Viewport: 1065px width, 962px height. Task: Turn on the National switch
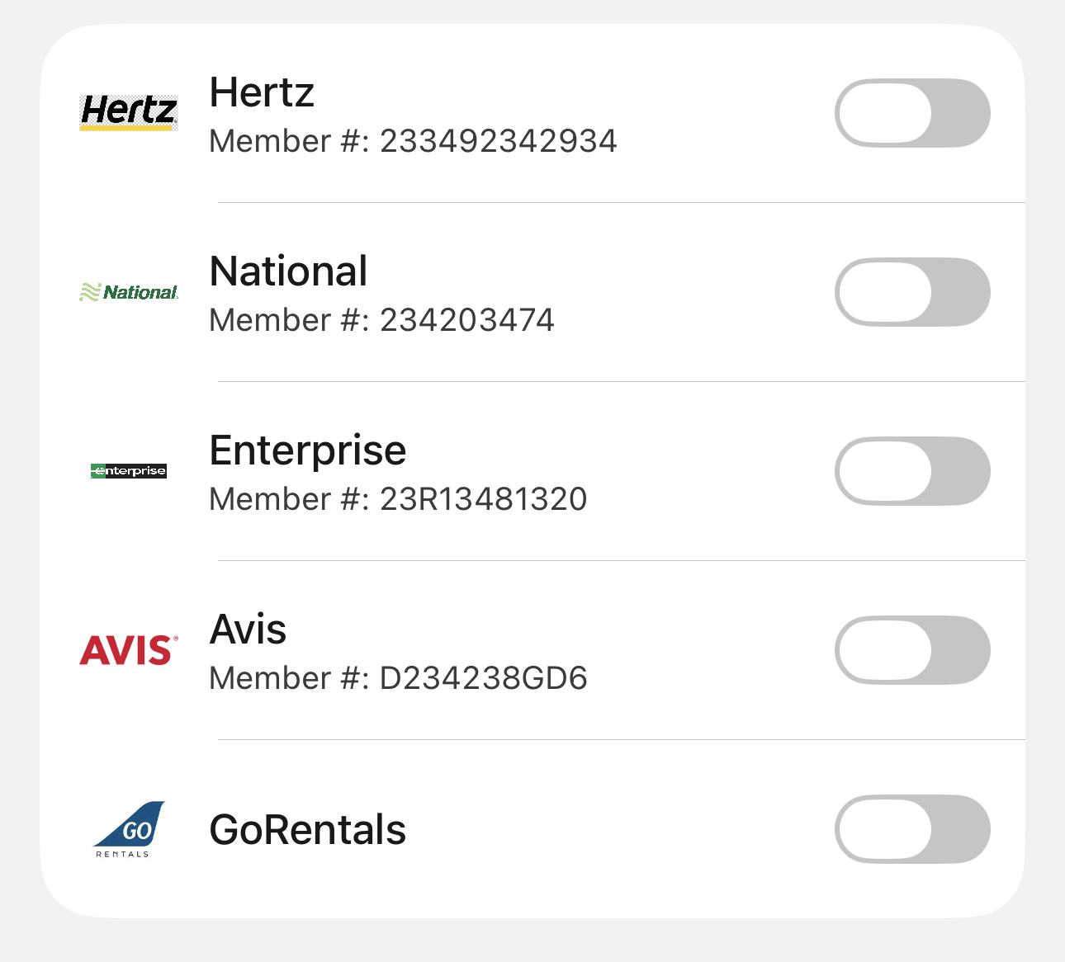[x=912, y=291]
